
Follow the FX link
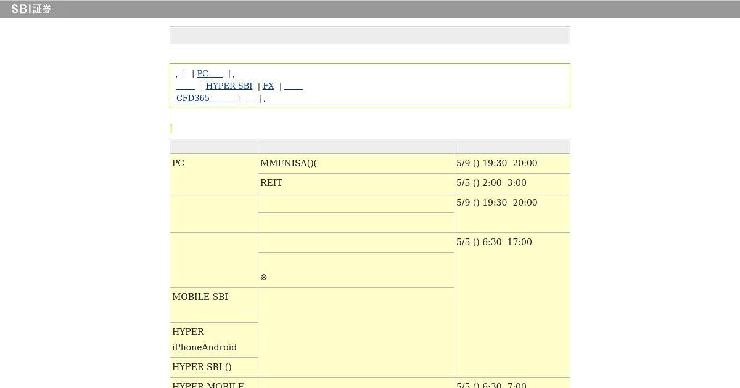pos(268,86)
